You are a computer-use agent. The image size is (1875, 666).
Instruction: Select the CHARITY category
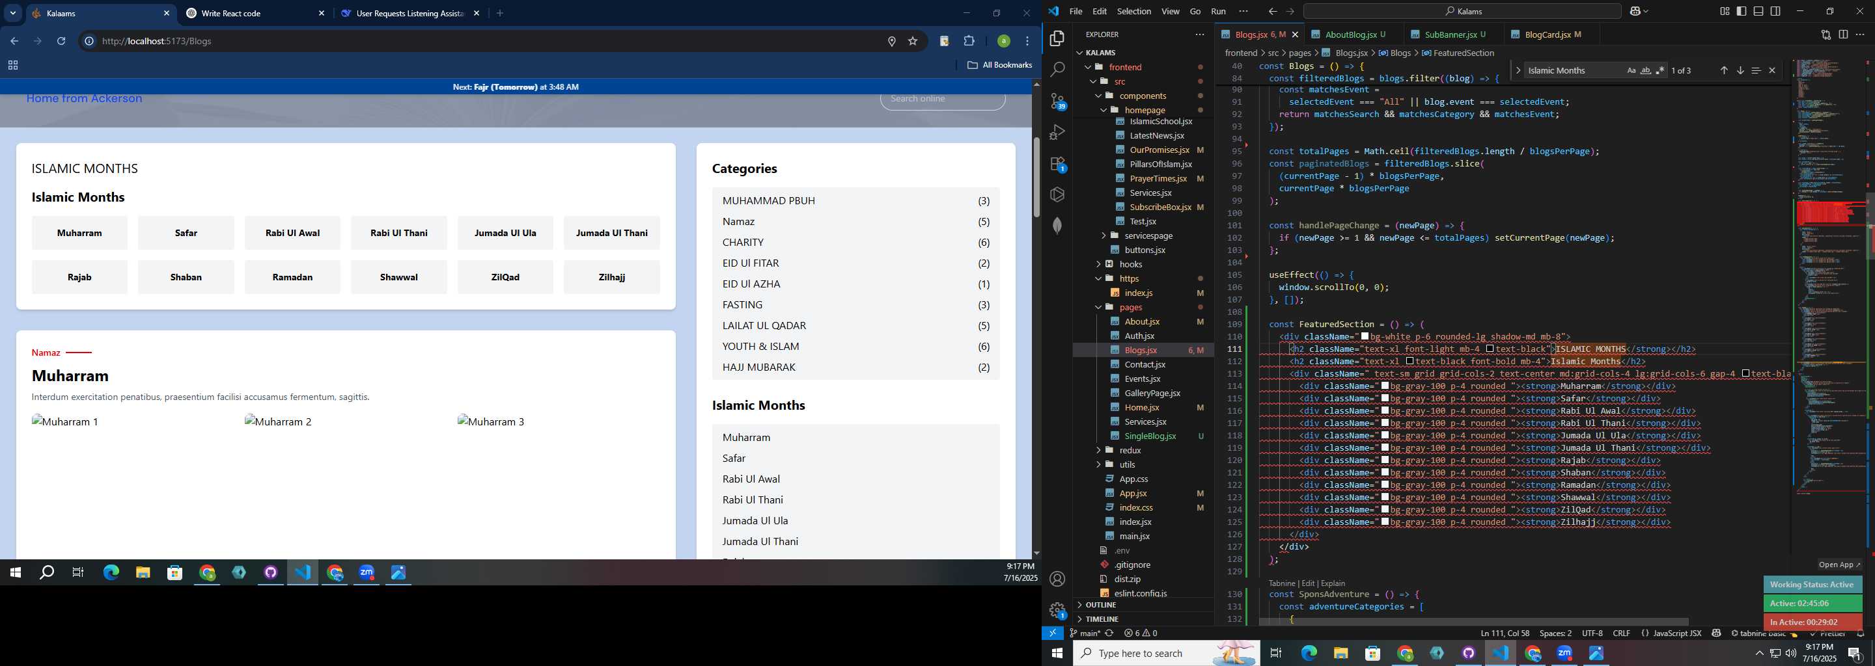pyautogui.click(x=856, y=242)
